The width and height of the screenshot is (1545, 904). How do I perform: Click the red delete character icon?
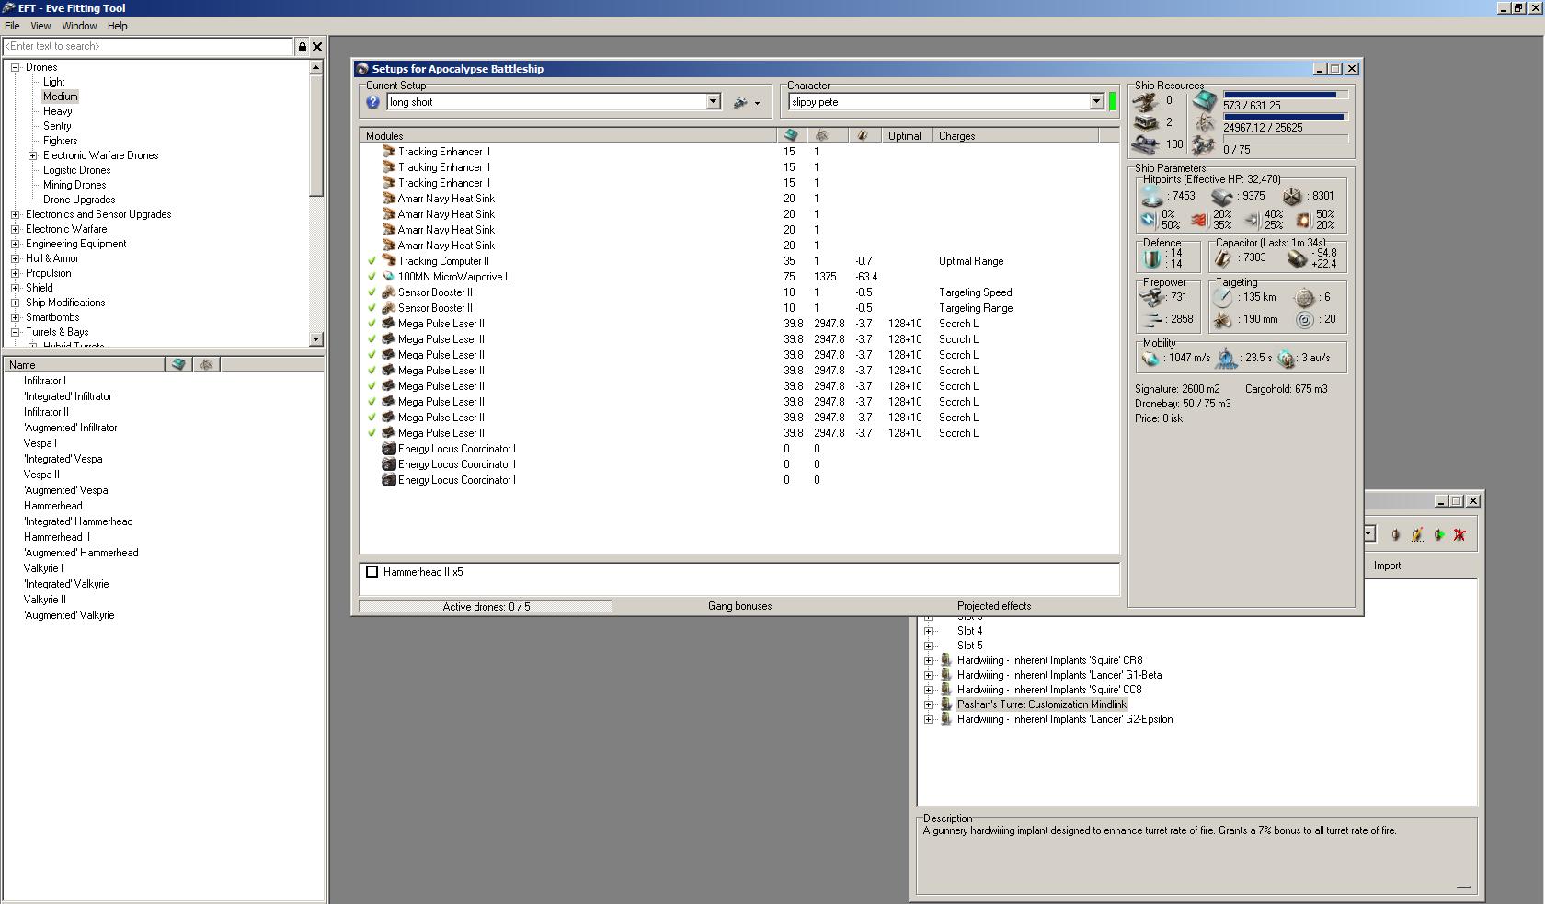tap(1459, 534)
